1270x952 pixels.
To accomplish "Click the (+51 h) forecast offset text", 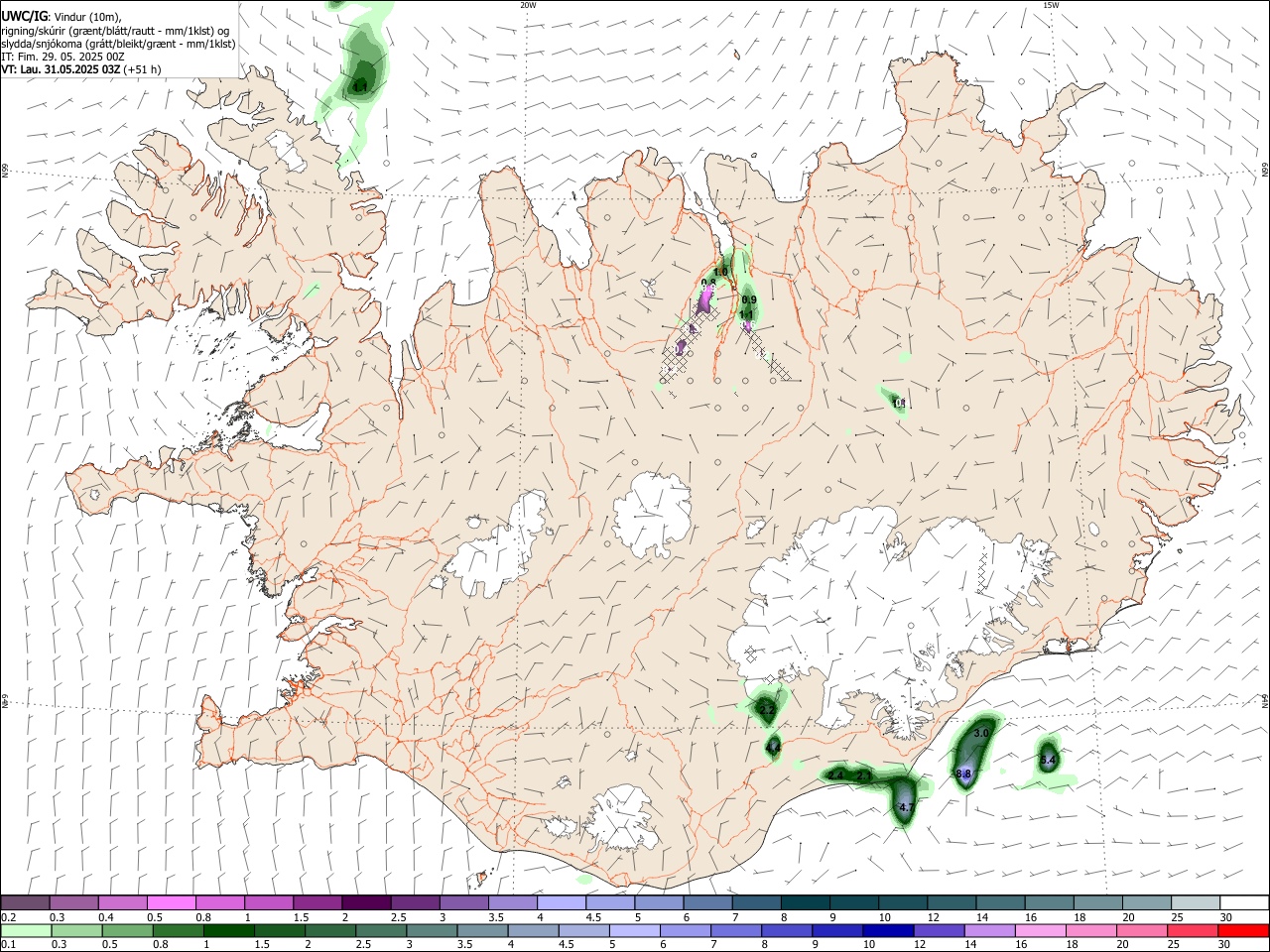I will click(x=142, y=69).
